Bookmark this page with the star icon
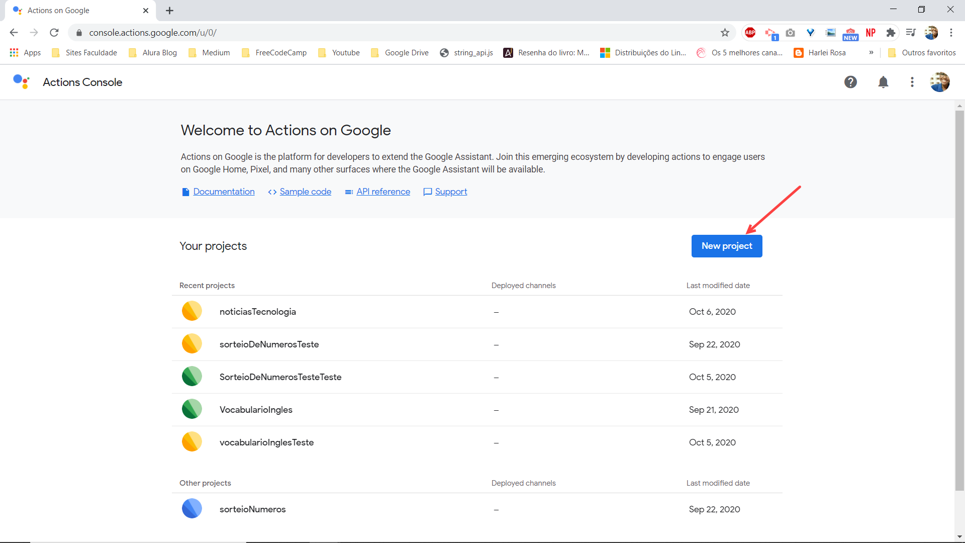 (725, 33)
